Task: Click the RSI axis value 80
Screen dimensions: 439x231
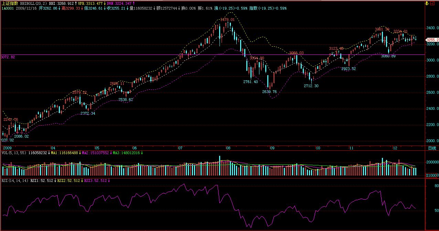Action: (x=436, y=186)
